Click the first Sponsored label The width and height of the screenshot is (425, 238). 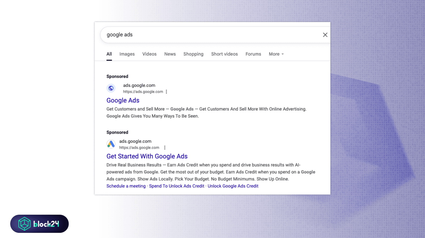117,76
